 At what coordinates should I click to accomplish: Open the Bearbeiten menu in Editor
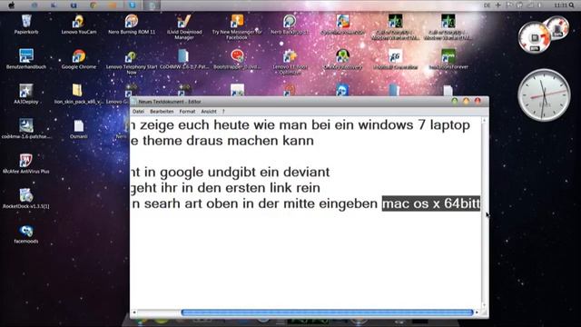(162, 111)
